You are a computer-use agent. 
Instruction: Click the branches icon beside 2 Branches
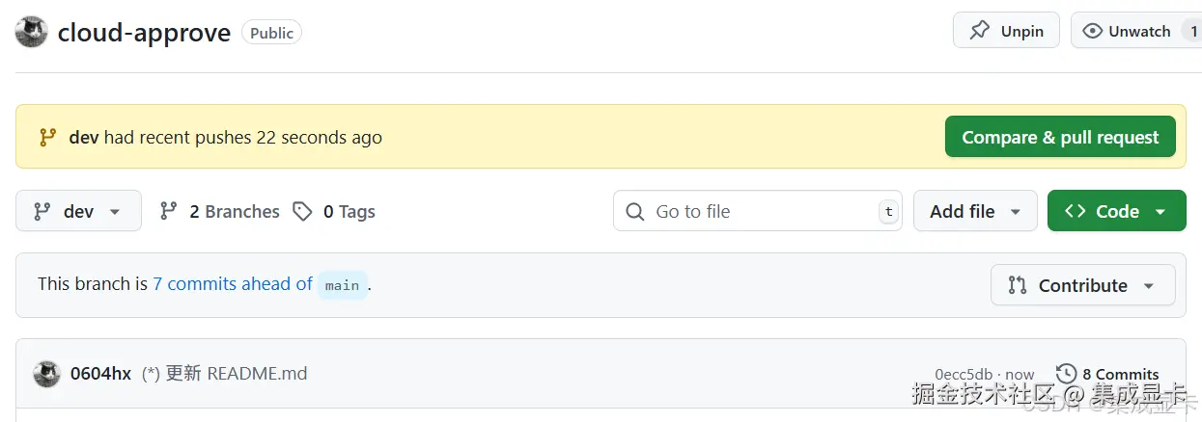[x=169, y=211]
